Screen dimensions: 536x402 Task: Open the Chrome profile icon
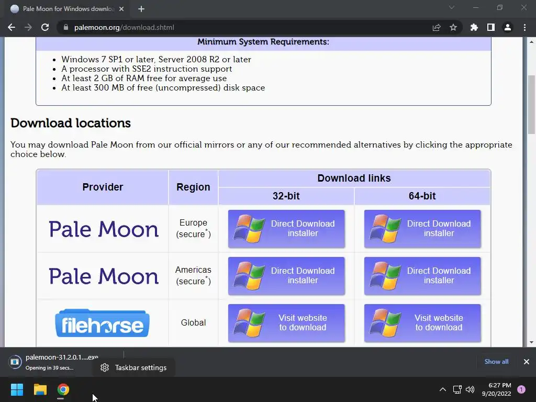508,27
